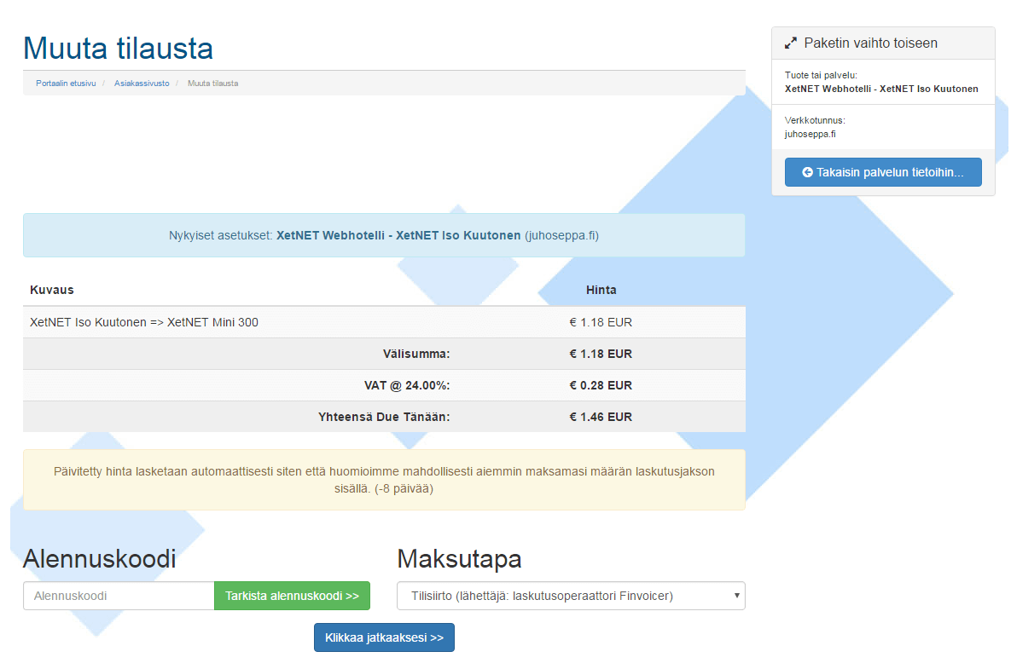Open the Asiakassivusto breadcrumb link
1011x669 pixels.
pyautogui.click(x=142, y=84)
